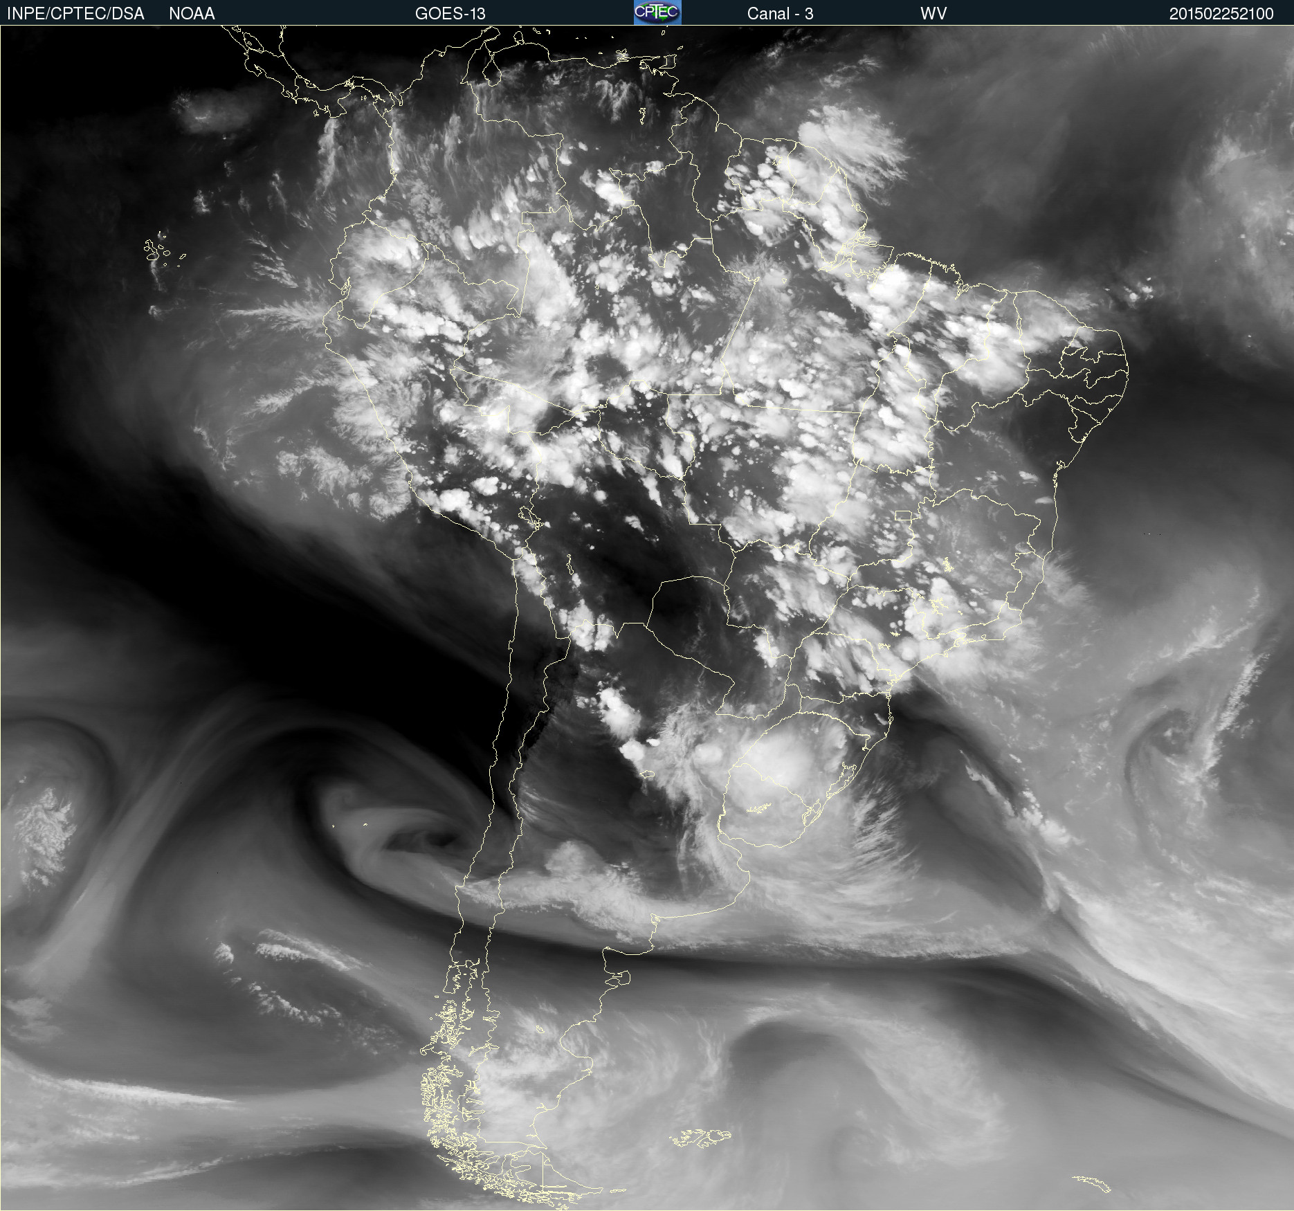Click the WV water vapor label
This screenshot has width=1294, height=1211.
(x=933, y=13)
